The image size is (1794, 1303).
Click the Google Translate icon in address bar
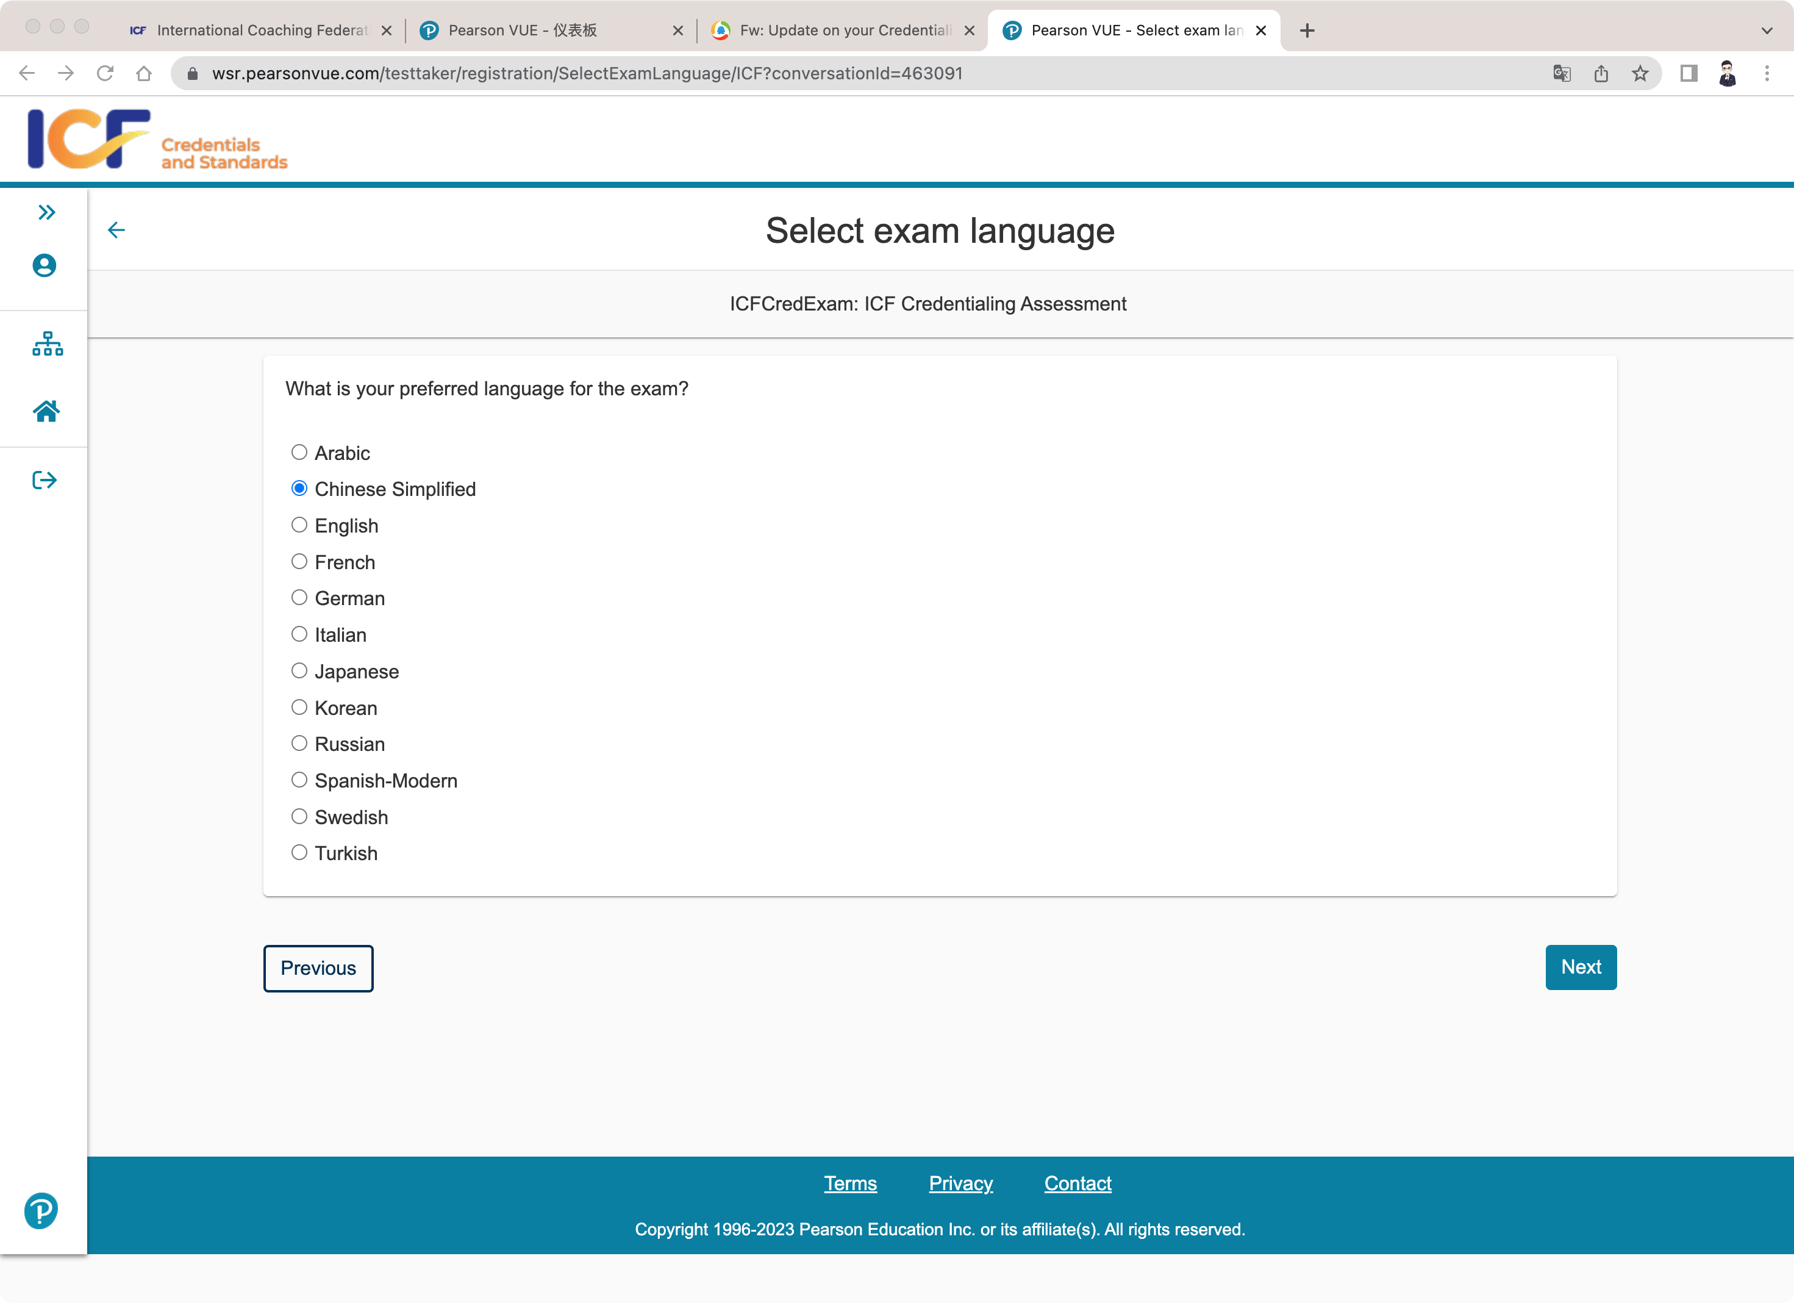[1562, 74]
